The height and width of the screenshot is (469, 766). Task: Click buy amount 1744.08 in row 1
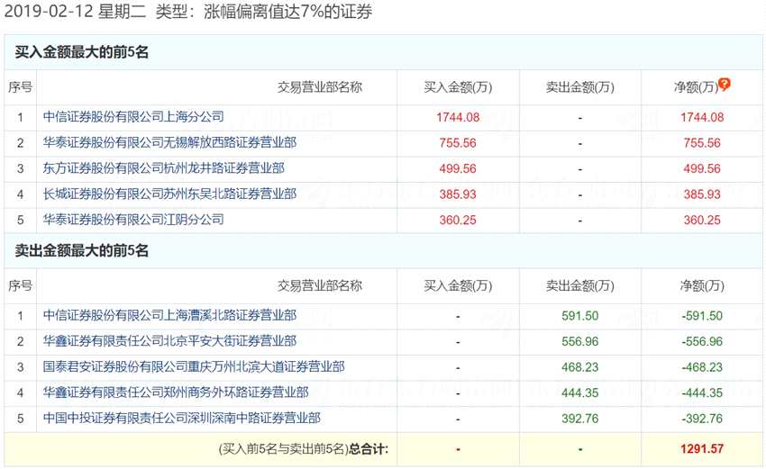pyautogui.click(x=458, y=117)
